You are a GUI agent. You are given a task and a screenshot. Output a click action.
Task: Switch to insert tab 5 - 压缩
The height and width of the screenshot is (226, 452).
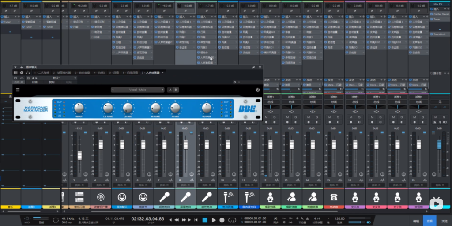coord(114,72)
